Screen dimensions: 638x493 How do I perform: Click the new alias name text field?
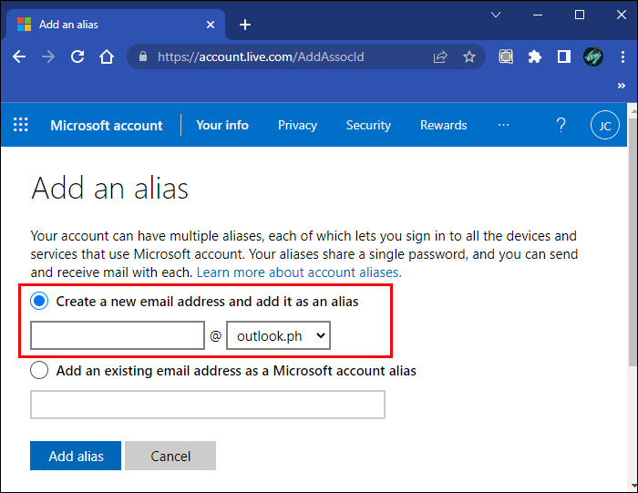point(118,336)
